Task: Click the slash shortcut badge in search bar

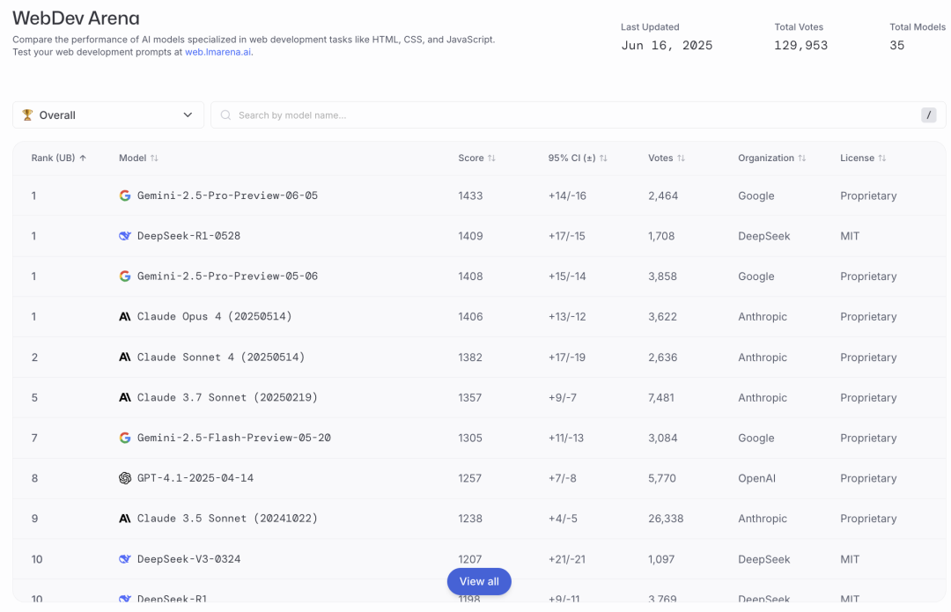Action: point(929,115)
